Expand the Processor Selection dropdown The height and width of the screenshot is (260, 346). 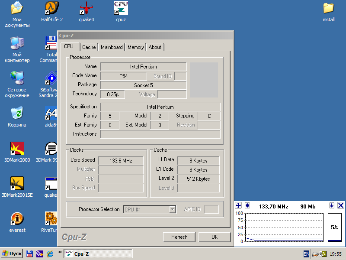click(173, 209)
